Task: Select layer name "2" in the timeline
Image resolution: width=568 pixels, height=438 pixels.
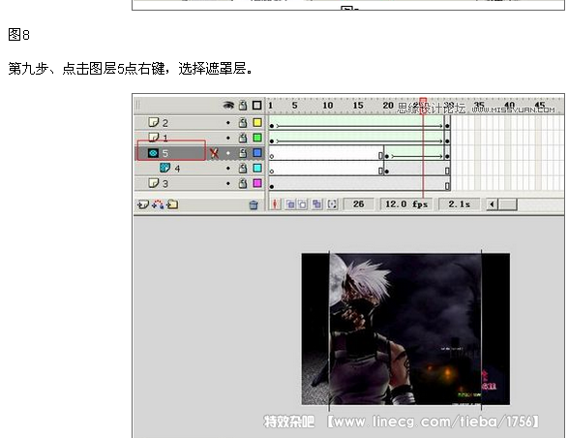Action: (x=165, y=123)
